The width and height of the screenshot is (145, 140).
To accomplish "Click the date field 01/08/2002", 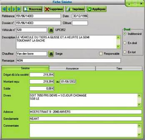I will point(68,82).
